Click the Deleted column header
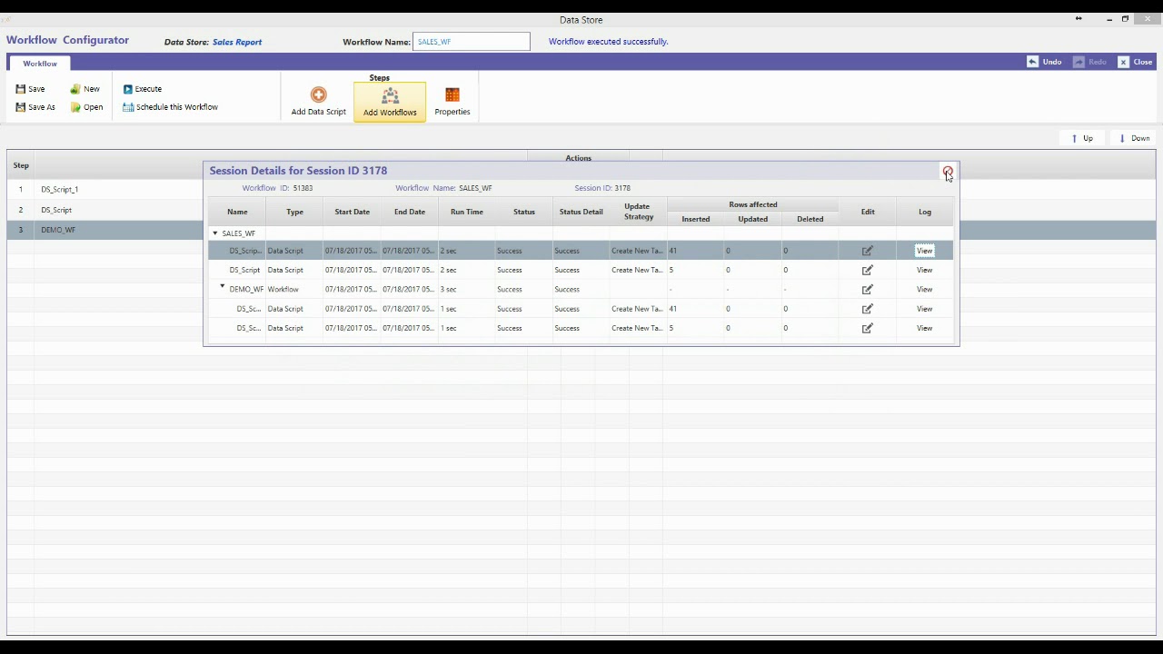 point(810,219)
